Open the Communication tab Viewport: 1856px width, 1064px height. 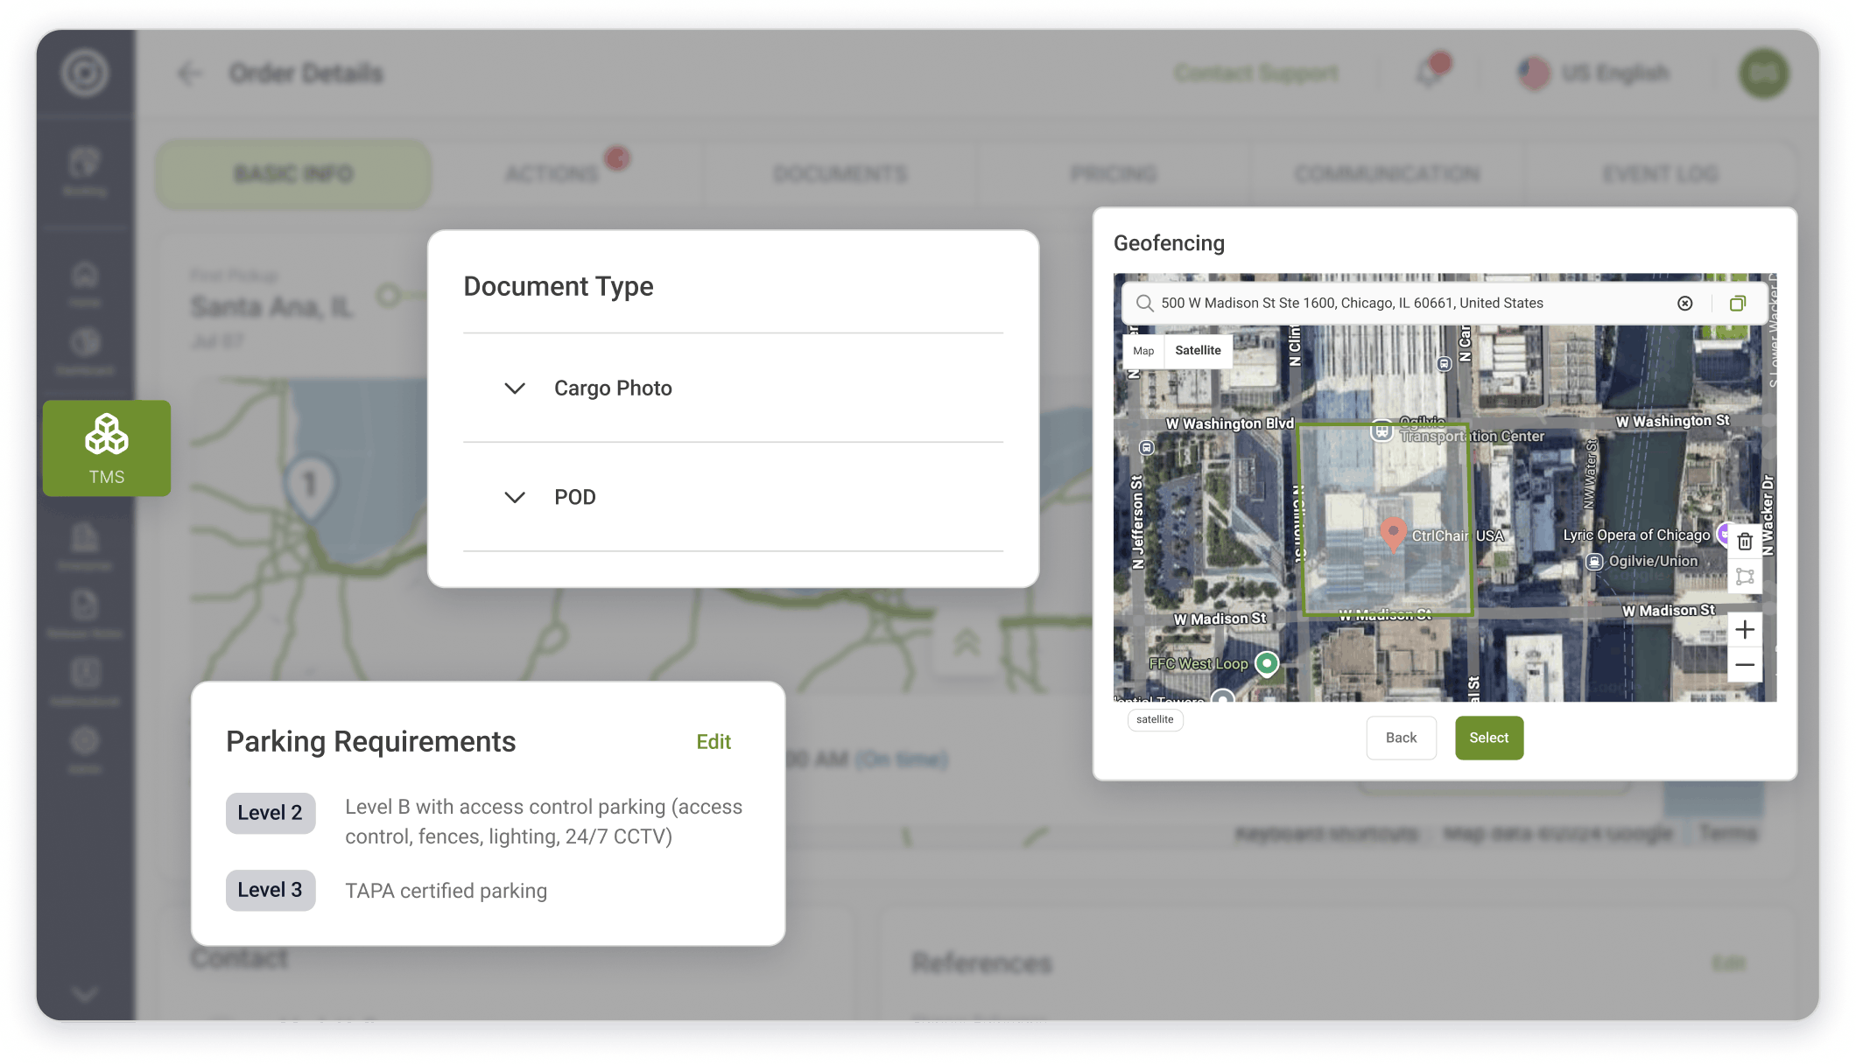click(1387, 174)
